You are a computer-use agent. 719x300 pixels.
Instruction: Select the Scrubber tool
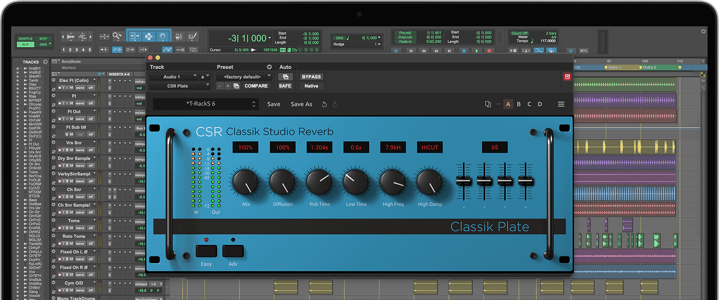[x=179, y=36]
